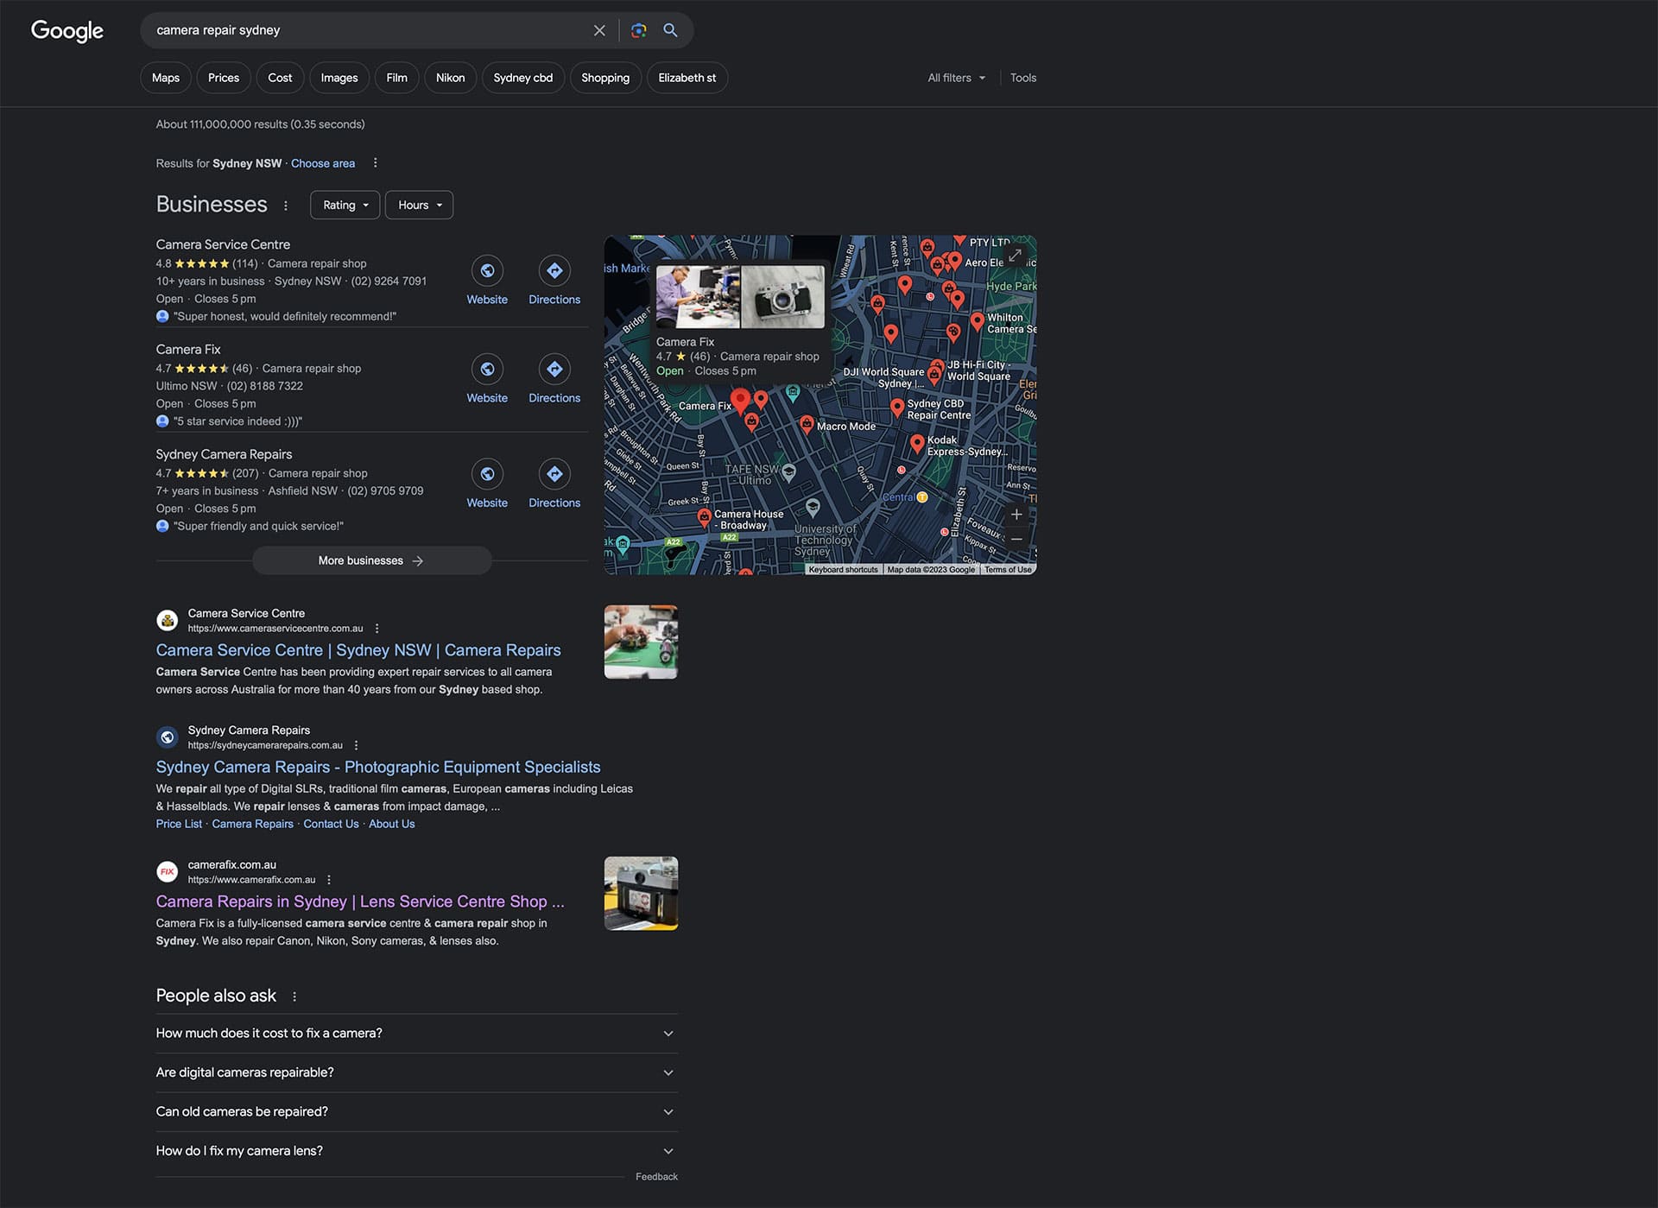
Task: Open Camera Fix repair technician photo on map
Action: click(698, 296)
